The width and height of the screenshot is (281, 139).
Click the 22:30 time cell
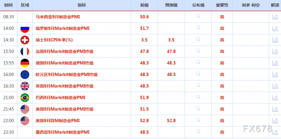(8, 132)
